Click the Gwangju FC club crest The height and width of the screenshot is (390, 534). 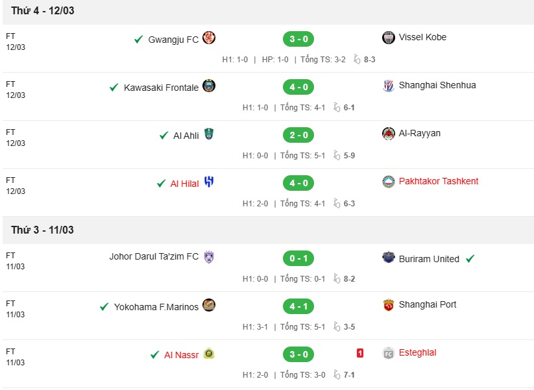click(x=209, y=38)
